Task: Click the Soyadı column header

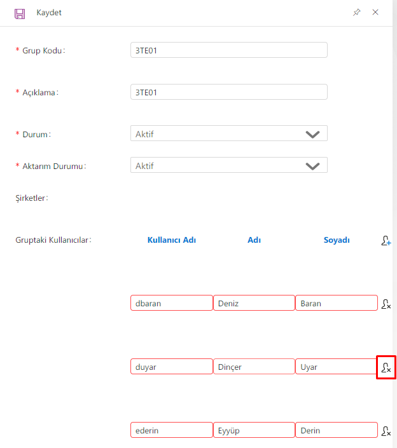Action: tap(337, 240)
